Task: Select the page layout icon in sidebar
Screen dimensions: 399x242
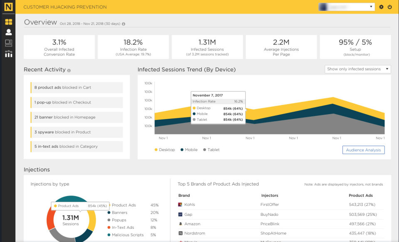Action: (9, 43)
